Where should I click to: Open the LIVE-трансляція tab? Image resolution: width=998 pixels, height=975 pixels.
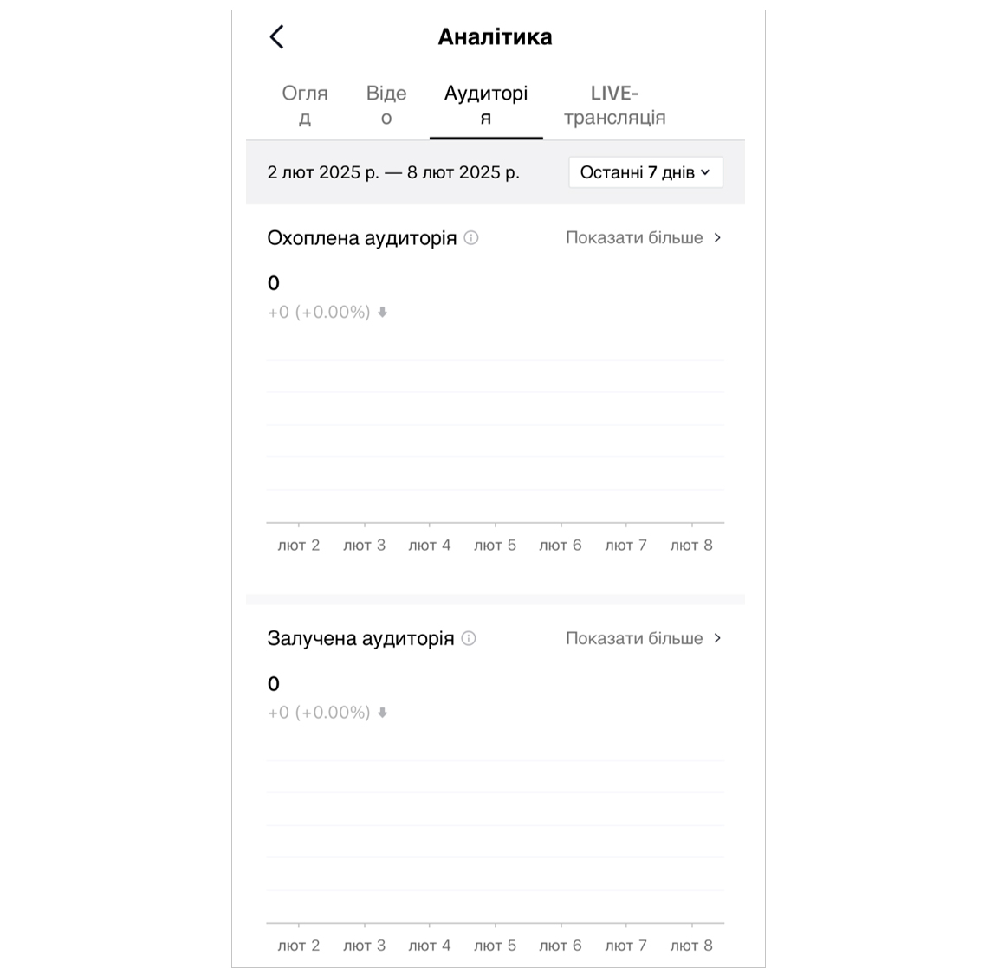(614, 106)
